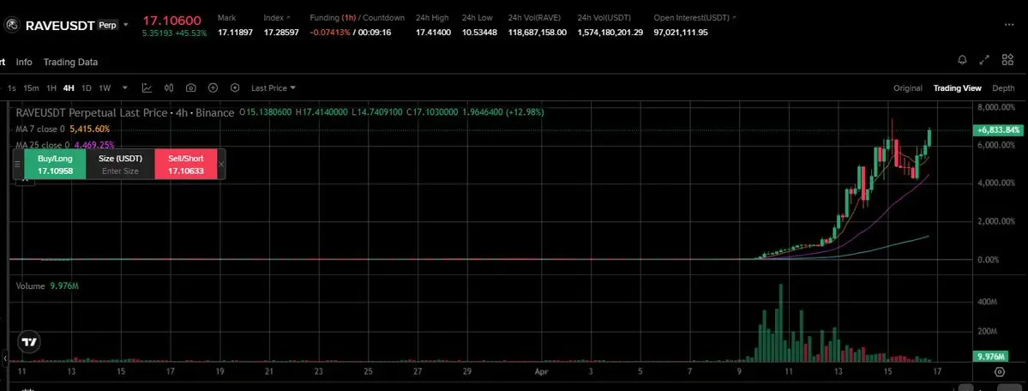Open the Last Price type dropdown
Viewport: 1028px width, 391px height.
(x=274, y=88)
